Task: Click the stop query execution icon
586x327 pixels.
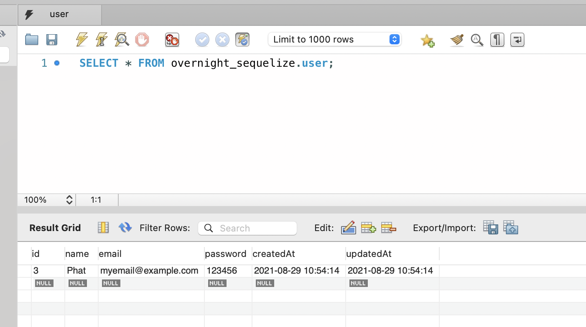Action: click(142, 40)
